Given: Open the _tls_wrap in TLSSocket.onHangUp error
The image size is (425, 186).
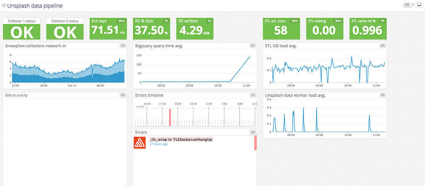Looking at the screenshot, I should tap(181, 139).
